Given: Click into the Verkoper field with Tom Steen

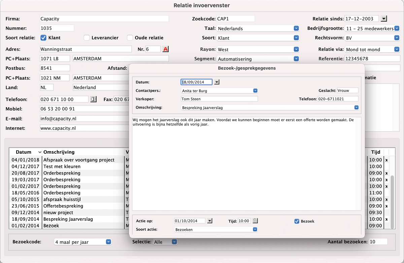Looking at the screenshot, I should (x=219, y=99).
